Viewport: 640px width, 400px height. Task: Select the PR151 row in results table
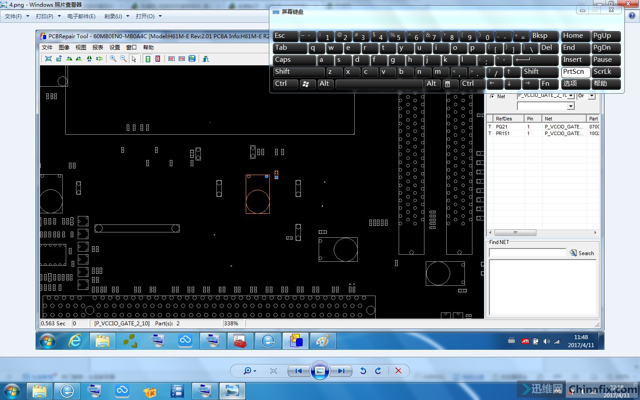coord(543,133)
